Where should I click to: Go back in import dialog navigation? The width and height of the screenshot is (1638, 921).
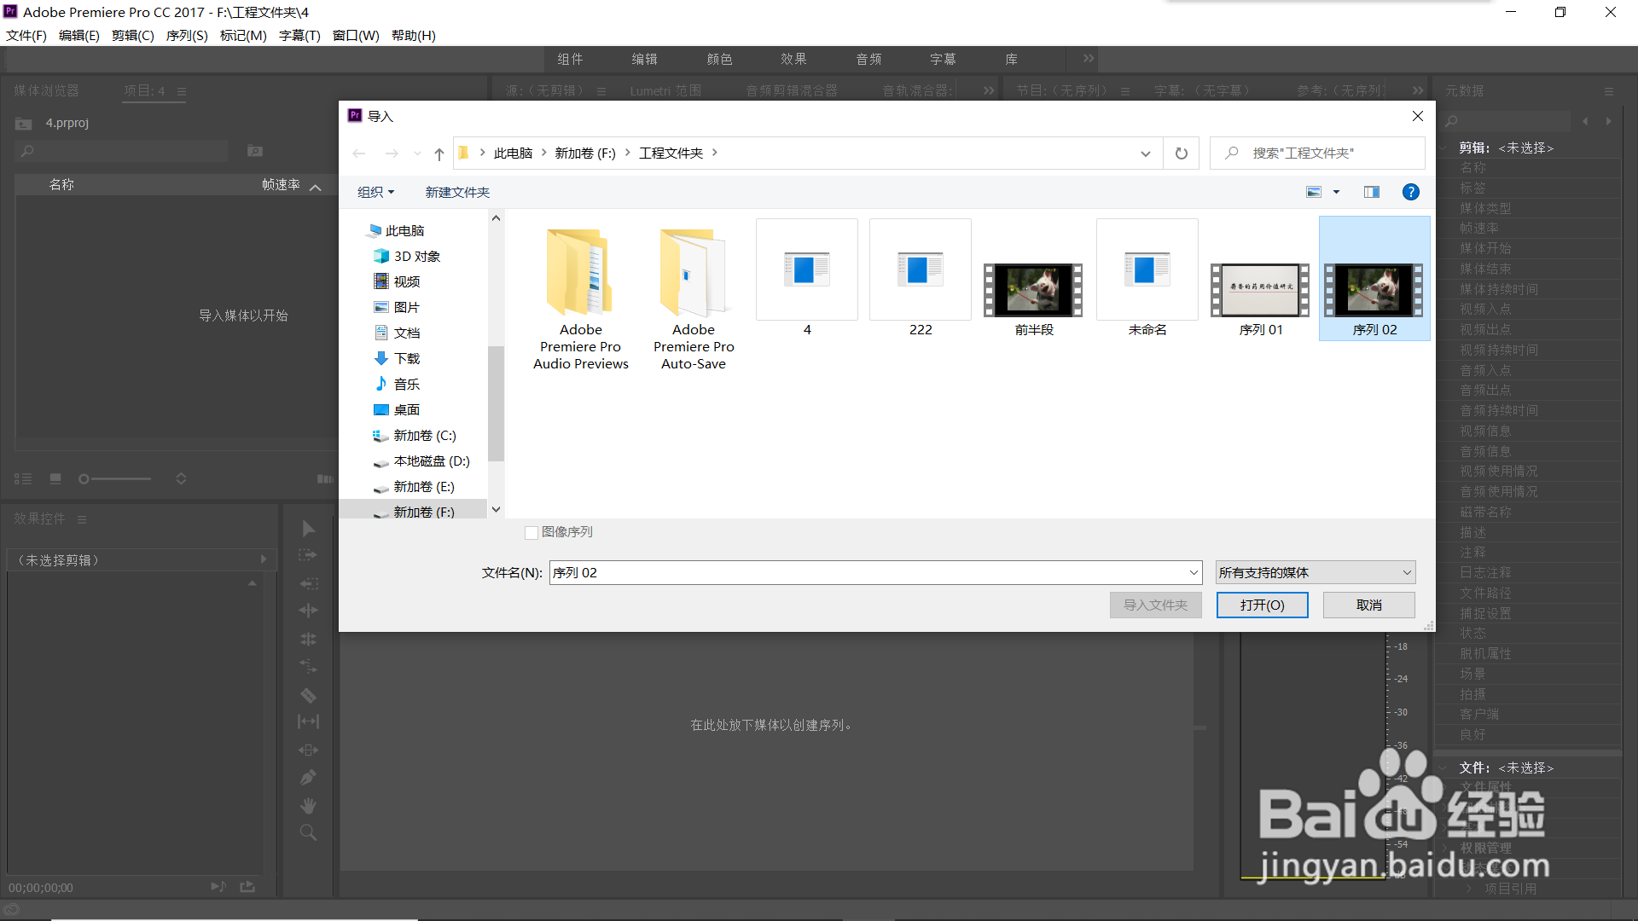[x=359, y=153]
